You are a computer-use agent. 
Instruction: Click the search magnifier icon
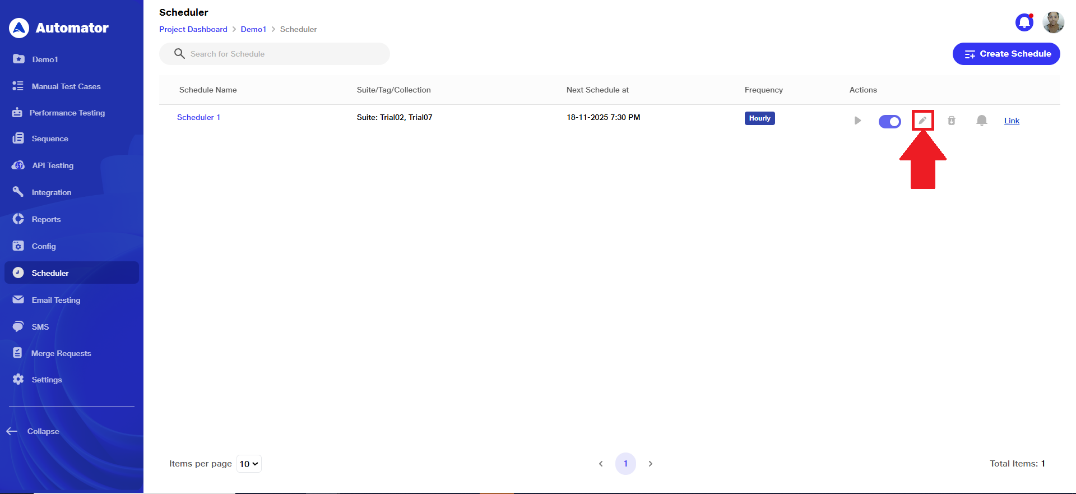coord(179,54)
